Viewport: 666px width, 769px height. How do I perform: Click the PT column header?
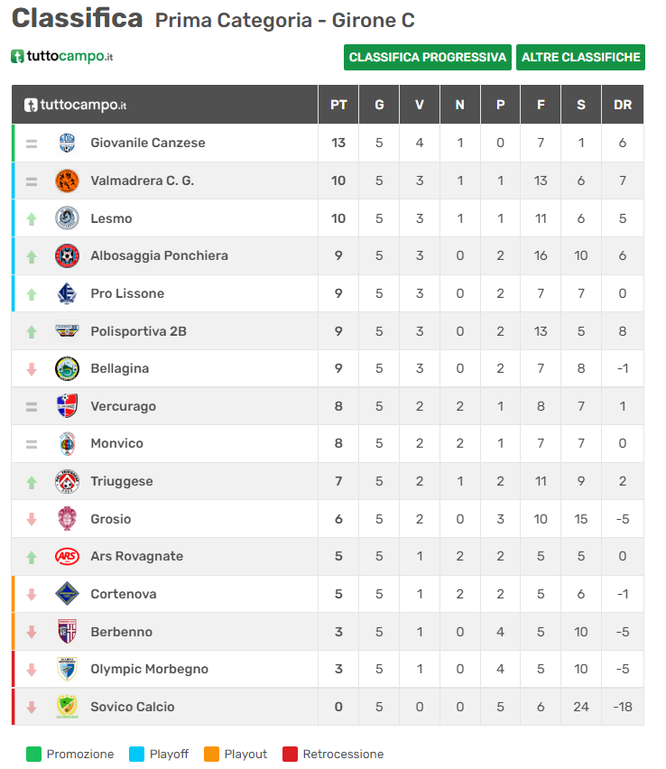pos(338,105)
